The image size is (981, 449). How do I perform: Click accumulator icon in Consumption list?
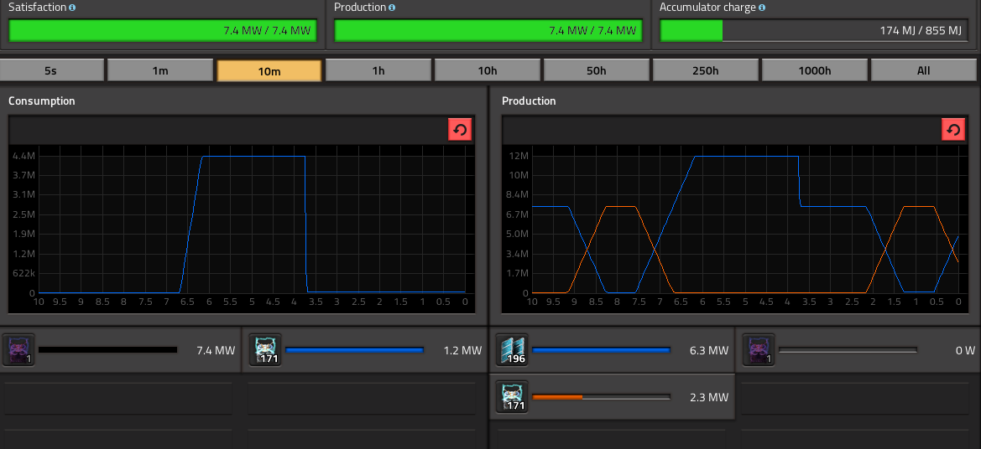(265, 349)
